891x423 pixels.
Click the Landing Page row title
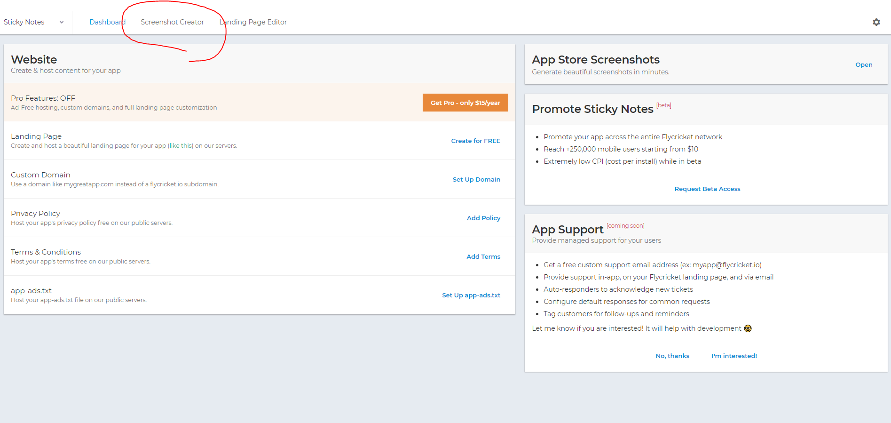click(x=36, y=136)
